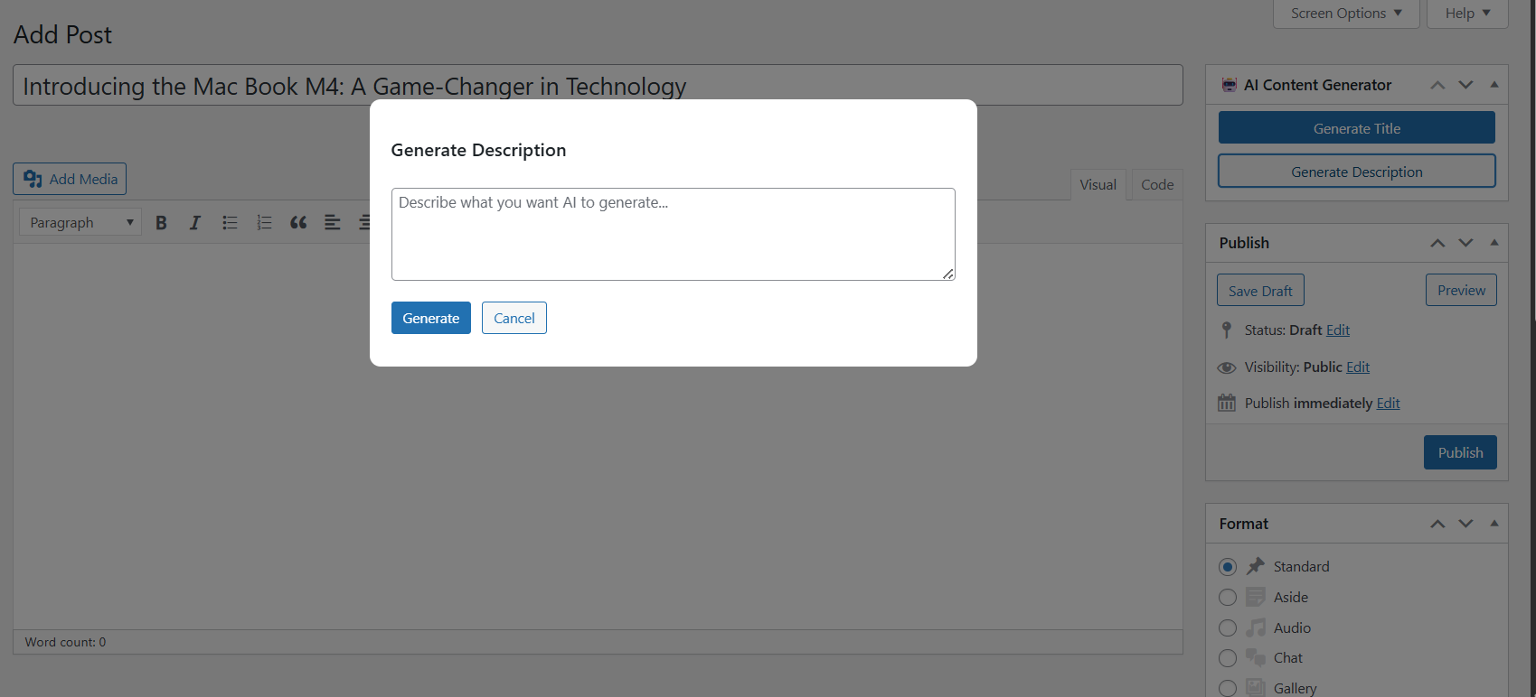The height and width of the screenshot is (697, 1536).
Task: Toggle Italic formatting in the toolbar
Action: (x=194, y=223)
